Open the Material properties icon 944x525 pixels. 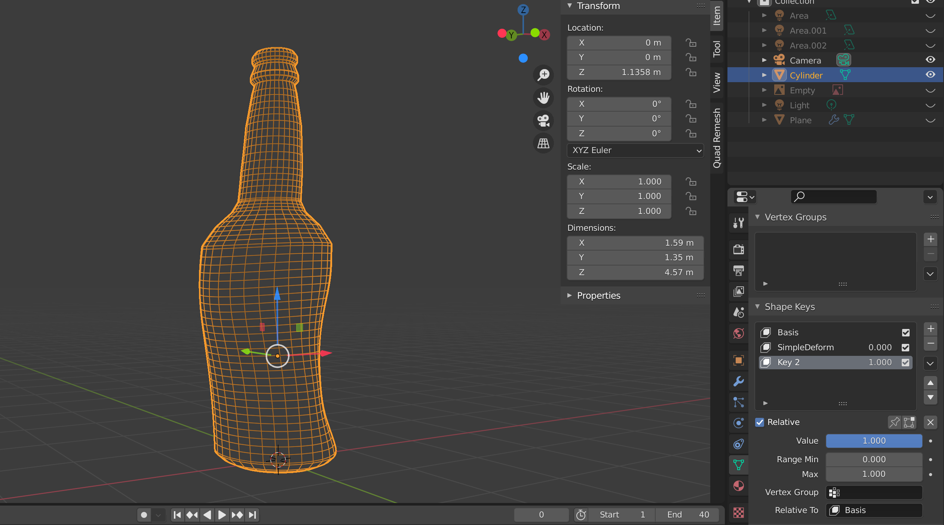pyautogui.click(x=739, y=486)
